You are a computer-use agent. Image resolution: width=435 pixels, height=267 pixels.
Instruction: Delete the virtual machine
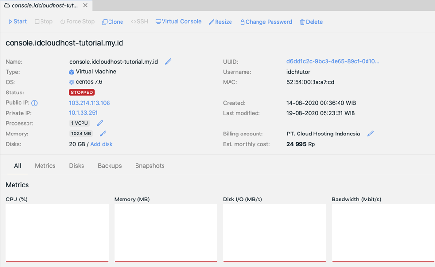pos(311,22)
